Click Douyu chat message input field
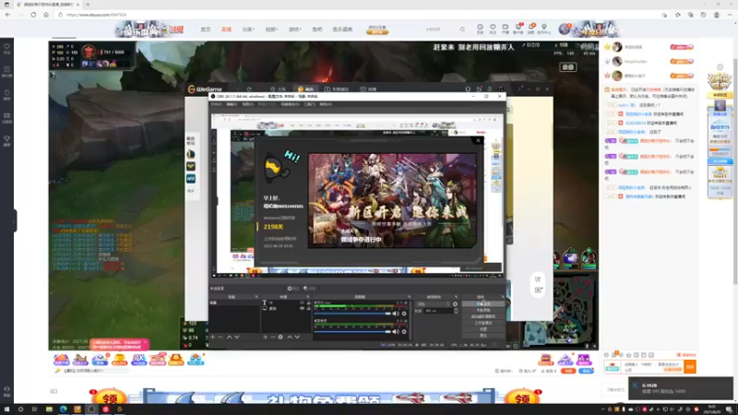This screenshot has width=738, height=415. pos(653,366)
